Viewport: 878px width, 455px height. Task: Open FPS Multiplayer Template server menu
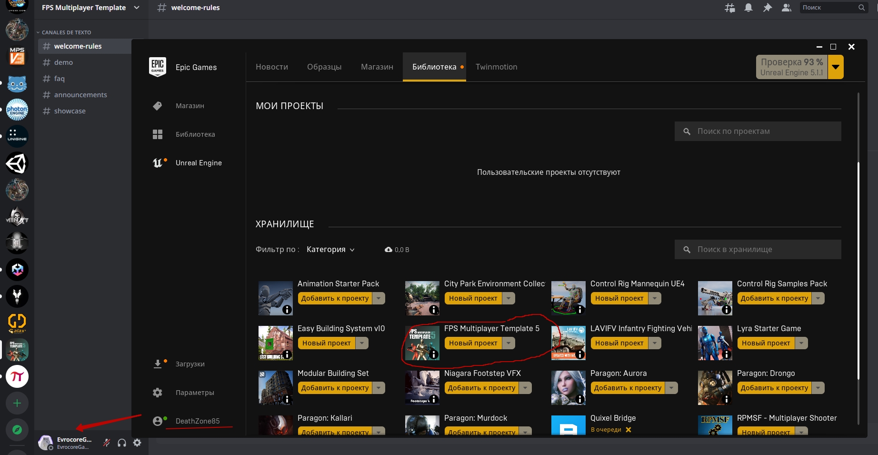tap(90, 8)
